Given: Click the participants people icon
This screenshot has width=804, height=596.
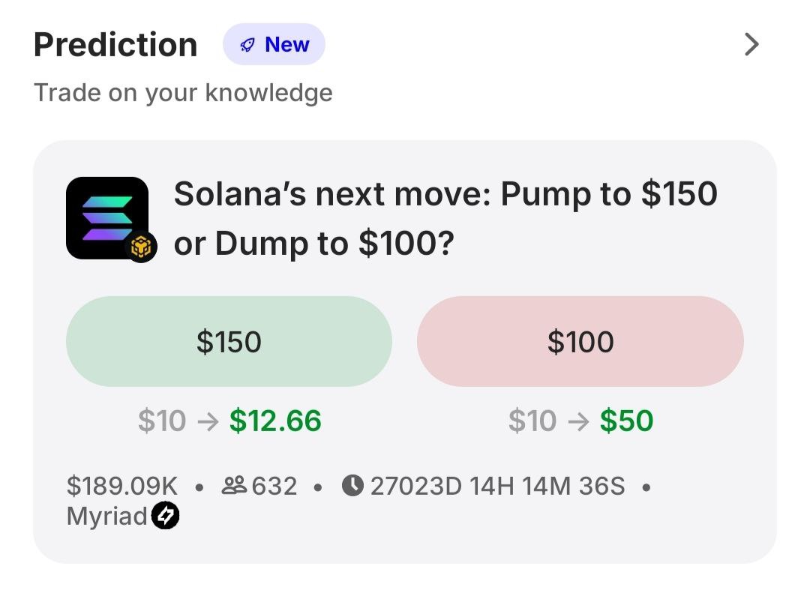Looking at the screenshot, I should click(x=235, y=487).
